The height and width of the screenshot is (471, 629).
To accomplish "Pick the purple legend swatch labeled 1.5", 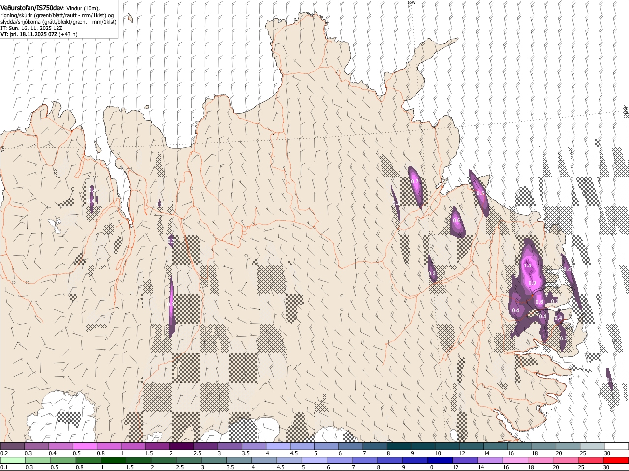I will pos(157,446).
